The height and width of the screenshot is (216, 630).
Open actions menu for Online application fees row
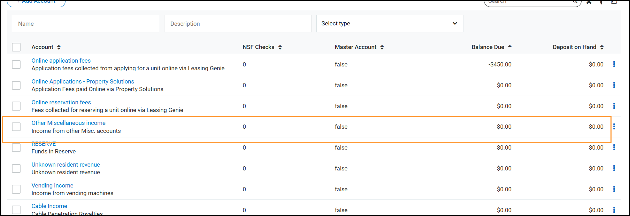pos(614,64)
